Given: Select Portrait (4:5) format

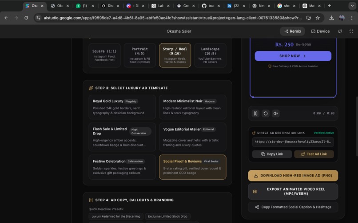Looking at the screenshot, I should (140, 55).
